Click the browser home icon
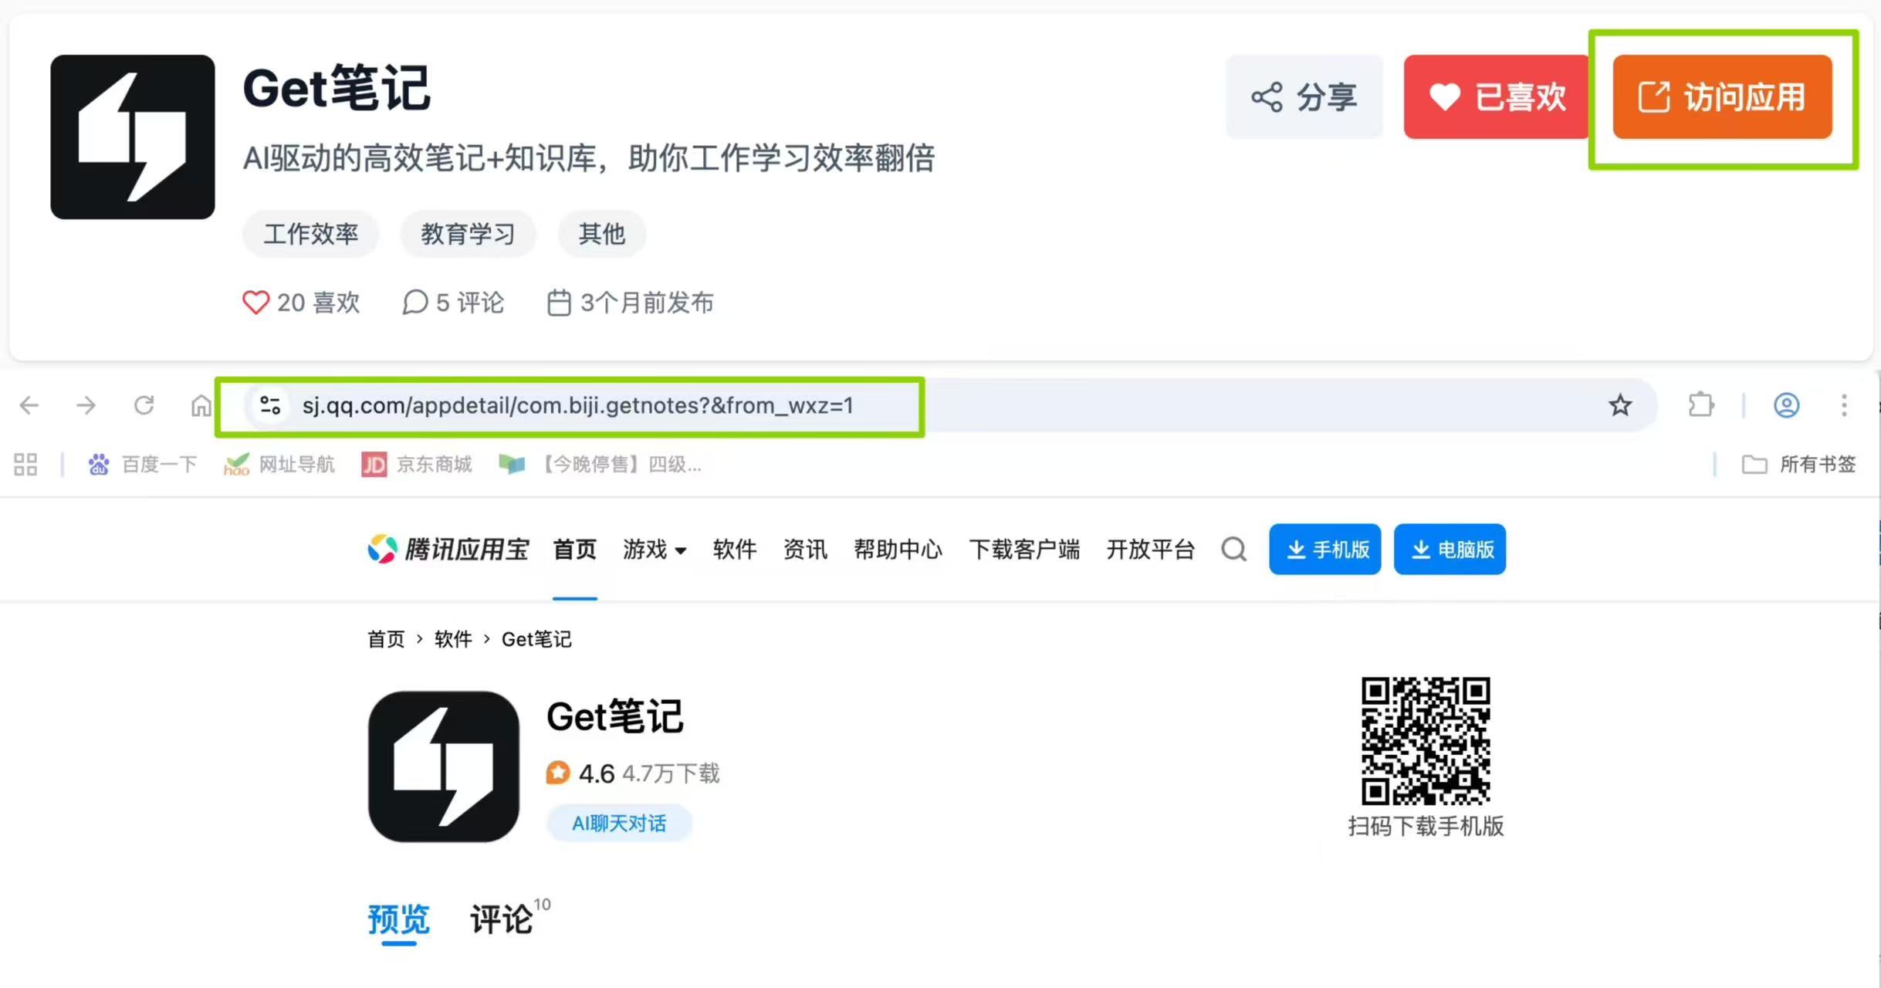 (201, 405)
